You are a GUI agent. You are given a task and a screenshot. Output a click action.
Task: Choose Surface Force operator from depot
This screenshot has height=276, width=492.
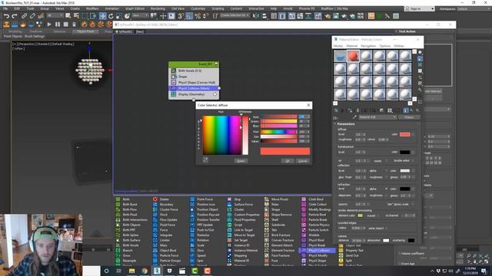point(240,205)
